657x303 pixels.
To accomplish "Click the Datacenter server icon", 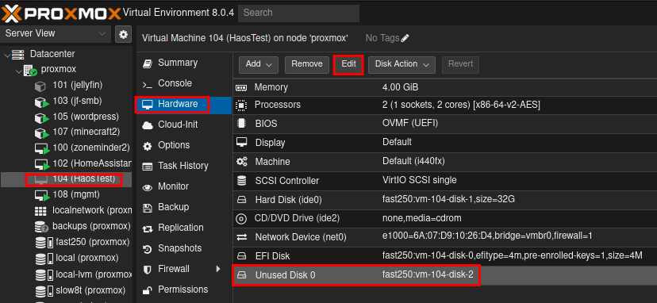I will [x=17, y=54].
